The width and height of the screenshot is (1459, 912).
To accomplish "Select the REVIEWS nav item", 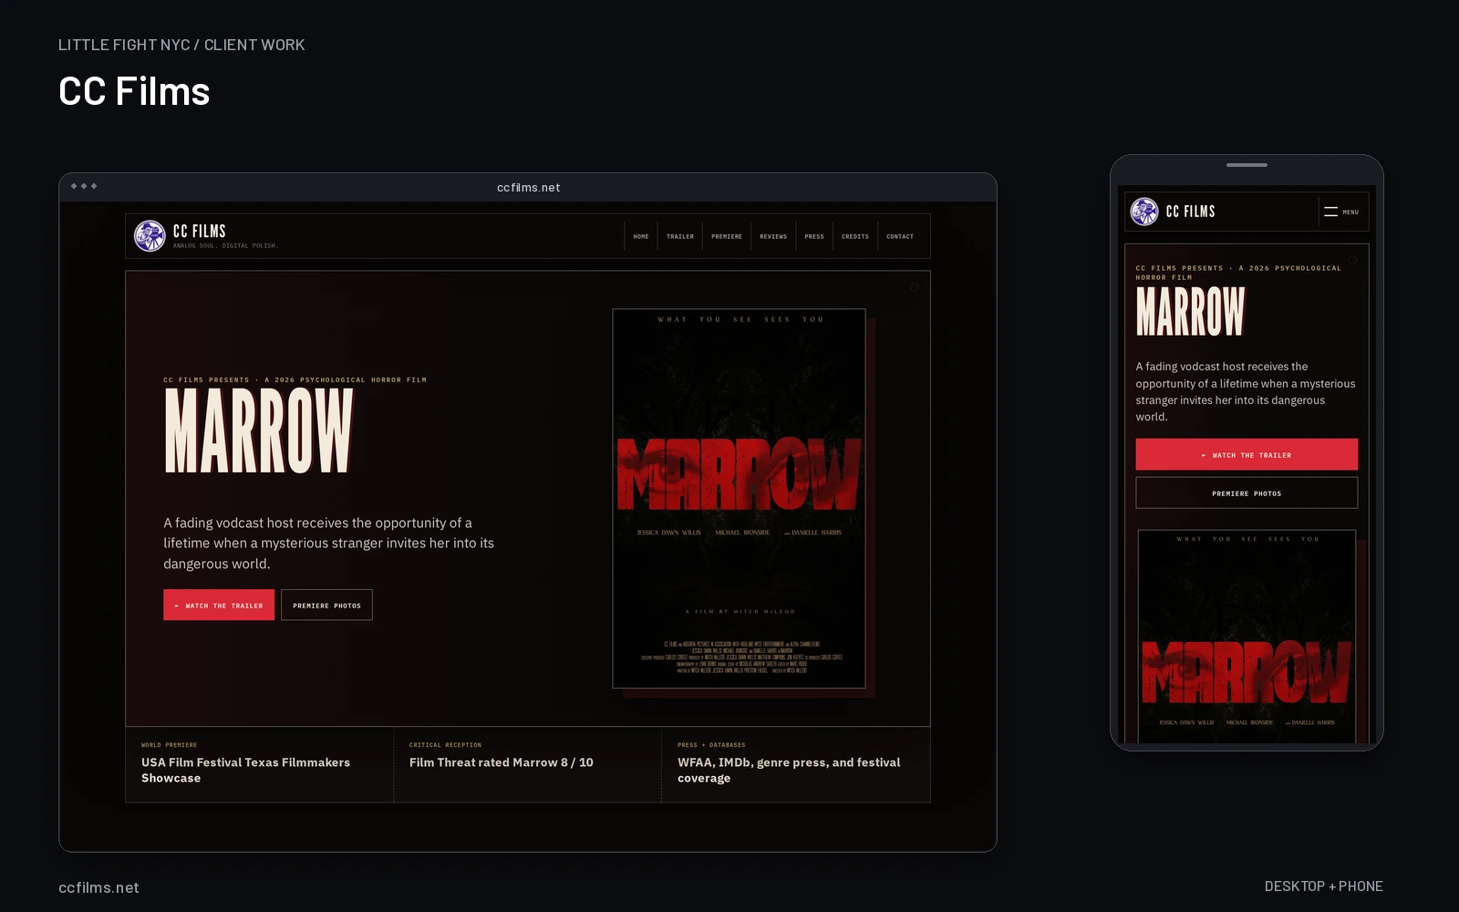I will [x=773, y=236].
